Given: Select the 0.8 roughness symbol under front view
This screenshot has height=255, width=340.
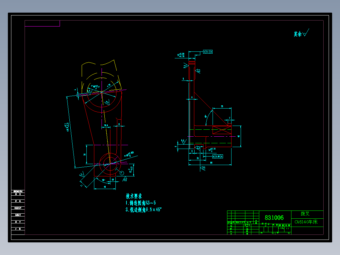Looking at the screenshot, I should click(125, 179).
